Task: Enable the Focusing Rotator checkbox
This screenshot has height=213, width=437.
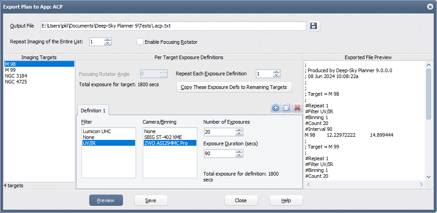Action: coord(140,42)
